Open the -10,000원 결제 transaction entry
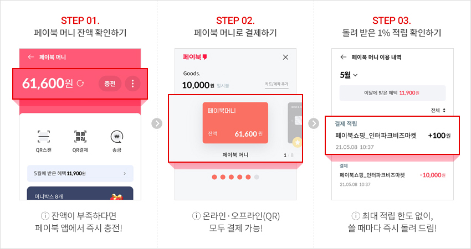The width and height of the screenshot is (471, 249). click(392, 175)
